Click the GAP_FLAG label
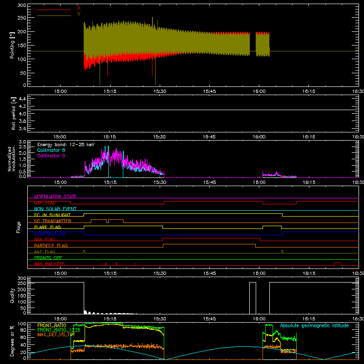Image resolution: width=364 pixels, height=364 pixels. pos(45,202)
